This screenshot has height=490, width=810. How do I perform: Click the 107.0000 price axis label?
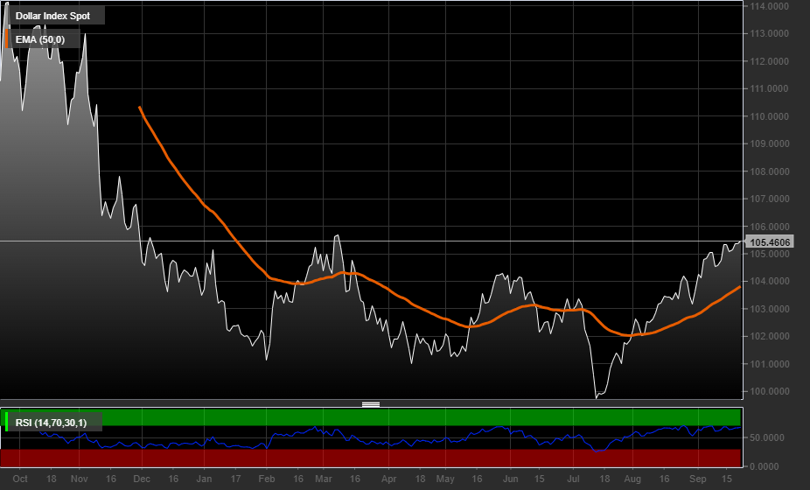coord(769,199)
